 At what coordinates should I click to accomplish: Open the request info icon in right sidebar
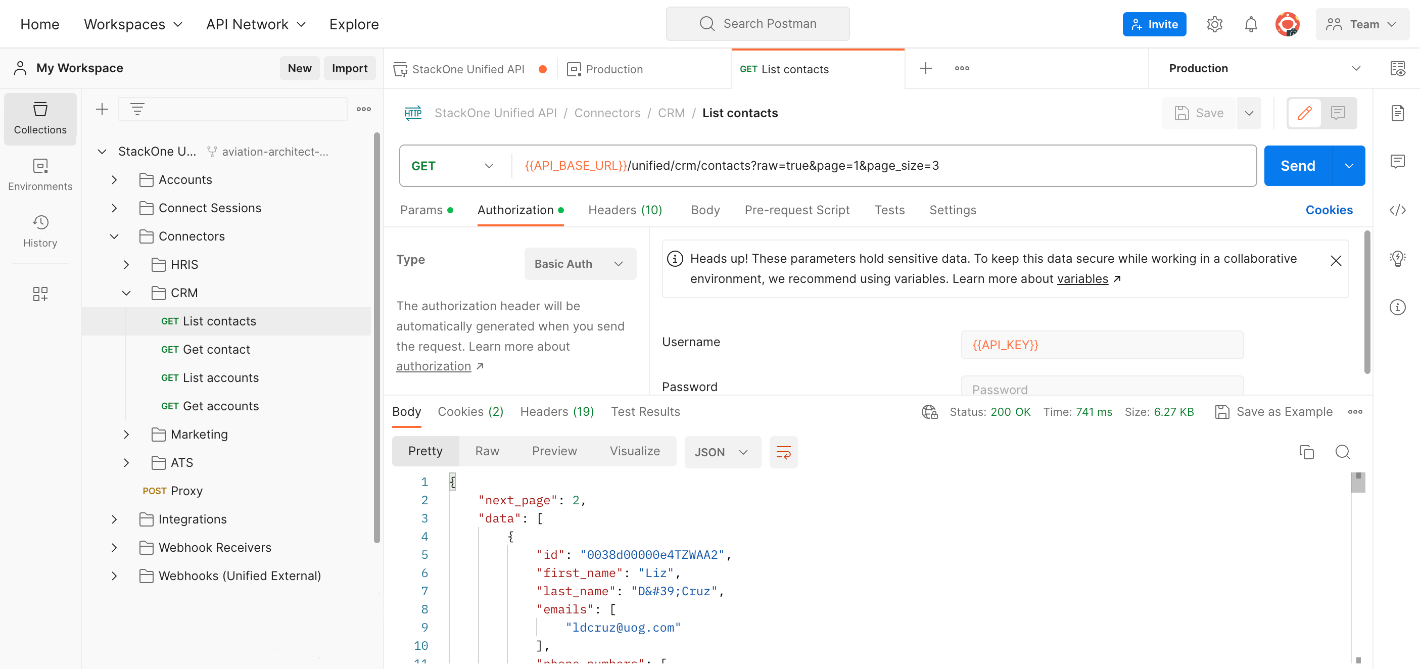(1397, 307)
